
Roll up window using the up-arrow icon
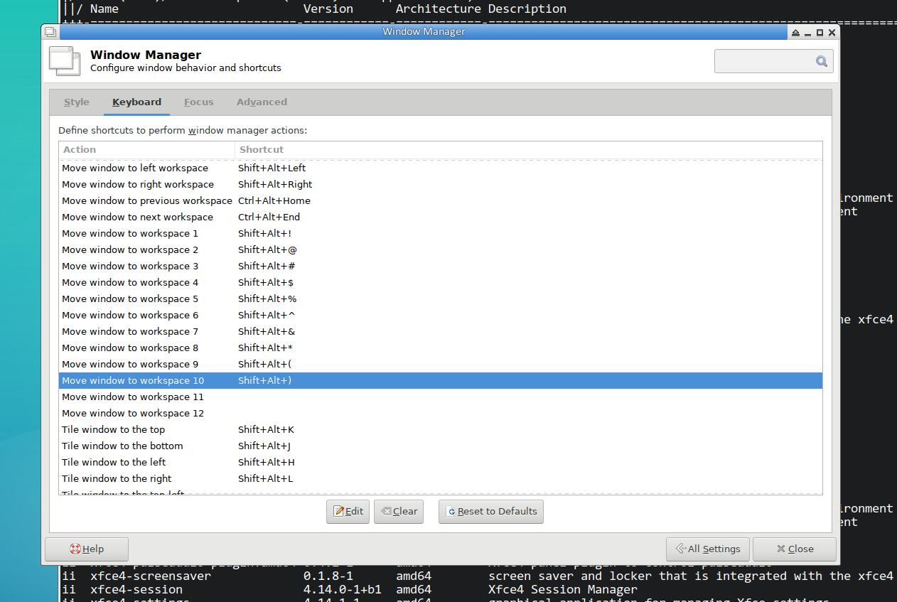[x=795, y=33]
